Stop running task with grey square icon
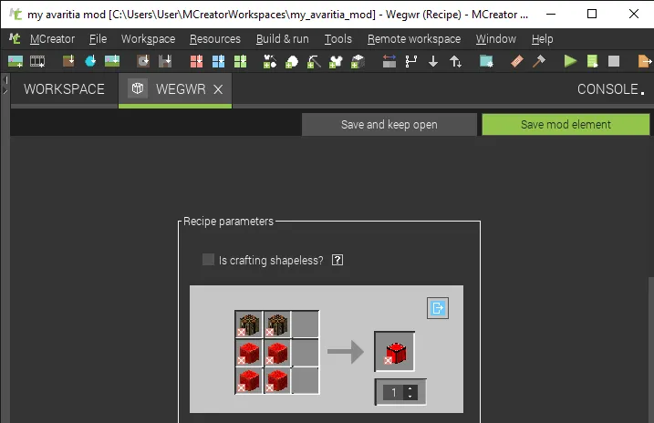Image resolution: width=654 pixels, height=423 pixels. pyautogui.click(x=614, y=62)
